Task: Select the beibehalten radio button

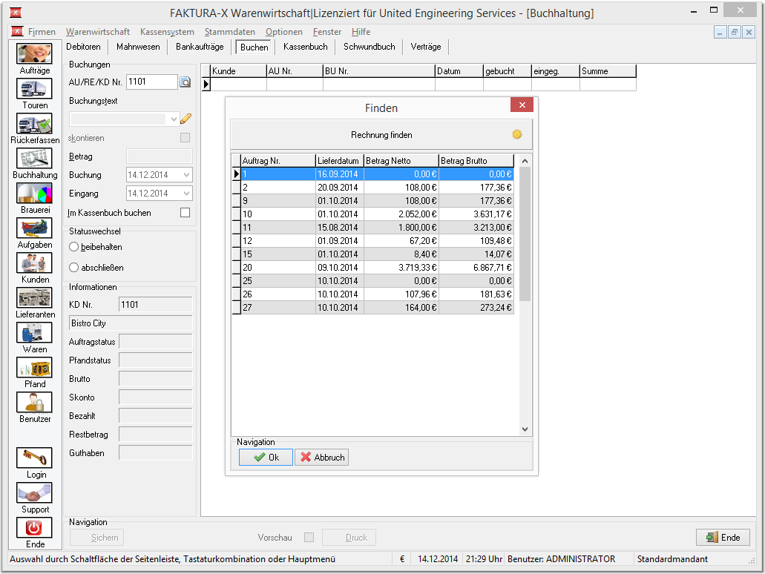Action: (73, 247)
